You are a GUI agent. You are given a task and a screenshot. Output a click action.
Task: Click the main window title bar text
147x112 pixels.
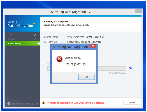73,12
